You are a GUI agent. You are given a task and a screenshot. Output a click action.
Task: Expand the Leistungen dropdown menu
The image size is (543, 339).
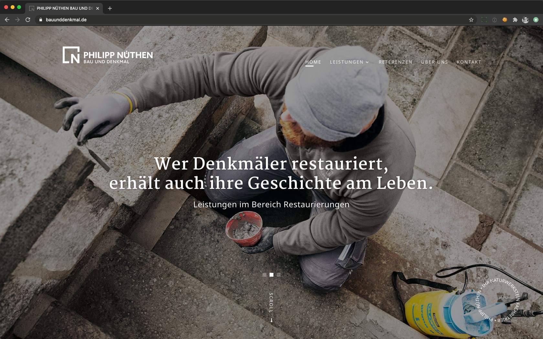349,62
